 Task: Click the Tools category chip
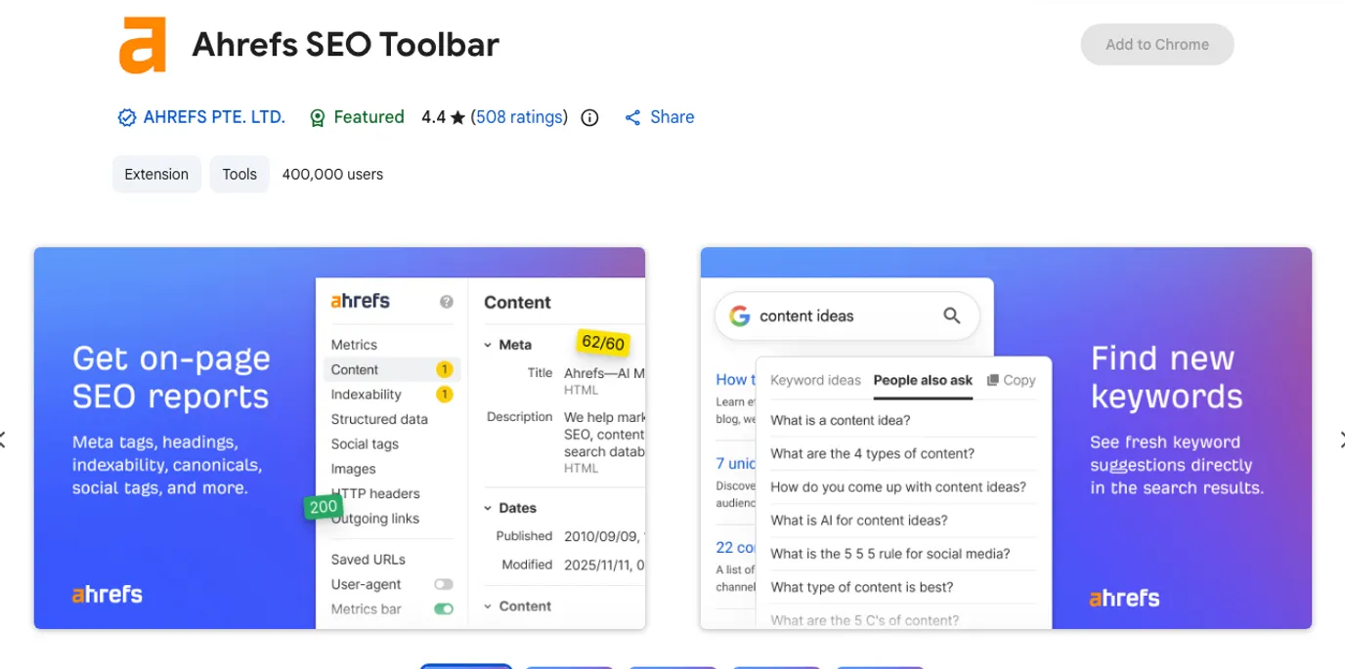[239, 174]
